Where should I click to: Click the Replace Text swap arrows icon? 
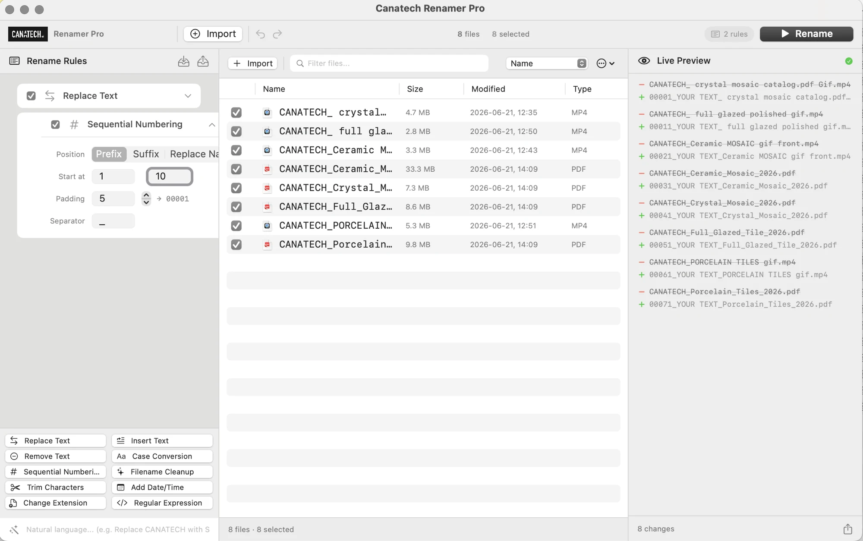click(50, 96)
